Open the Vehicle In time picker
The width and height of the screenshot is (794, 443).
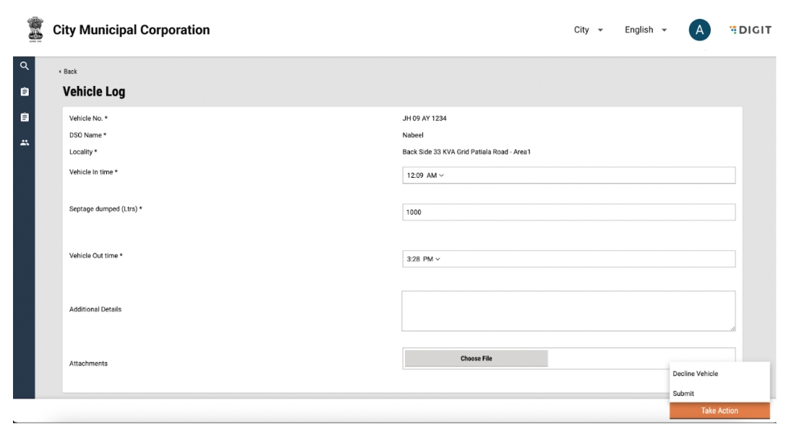tap(568, 176)
